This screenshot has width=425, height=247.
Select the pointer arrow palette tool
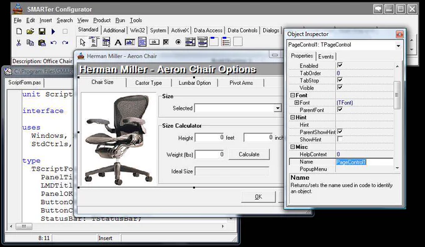82,42
